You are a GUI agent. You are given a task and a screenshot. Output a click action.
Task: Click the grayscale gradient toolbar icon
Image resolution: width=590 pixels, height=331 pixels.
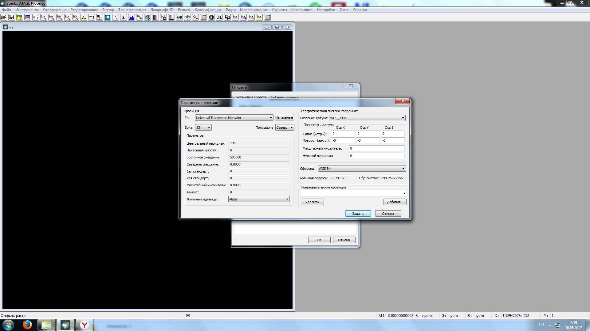[155, 17]
